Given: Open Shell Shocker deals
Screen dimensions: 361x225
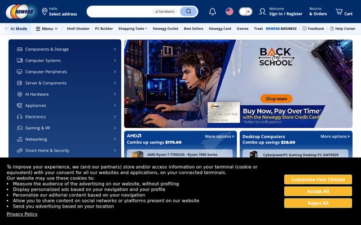Looking at the screenshot, I should [x=78, y=29].
